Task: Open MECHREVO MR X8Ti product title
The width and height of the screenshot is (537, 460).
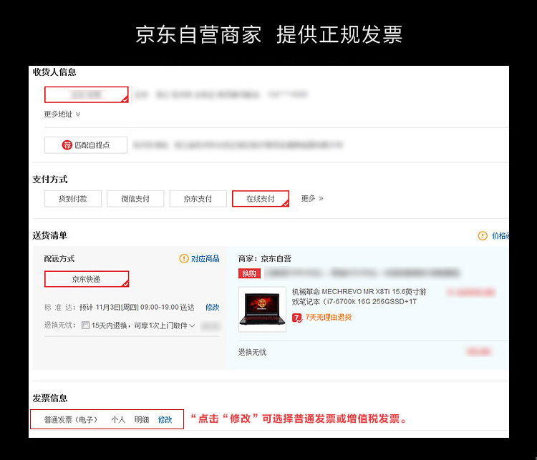Action: coord(359,297)
